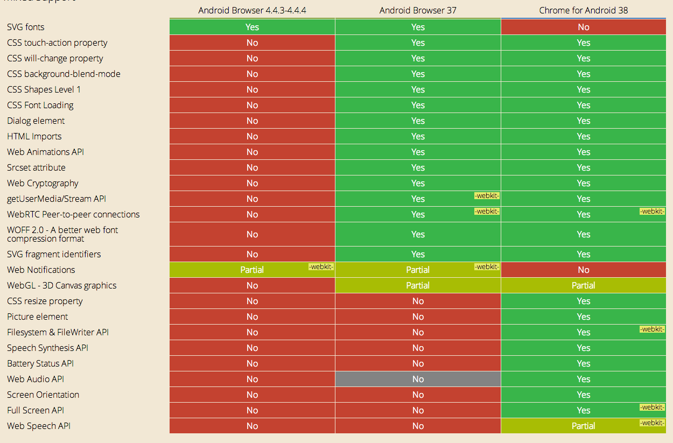This screenshot has height=443, width=673.
Task: Click Srcset attribute 'Yes' cell under Chrome for Android 38
Action: click(584, 167)
